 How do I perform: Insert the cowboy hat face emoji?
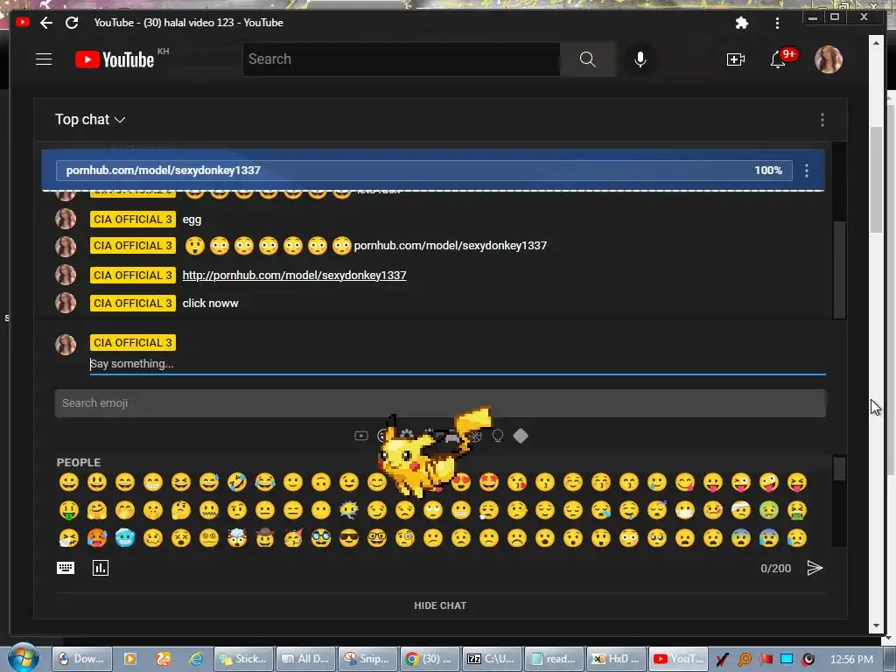click(x=264, y=538)
